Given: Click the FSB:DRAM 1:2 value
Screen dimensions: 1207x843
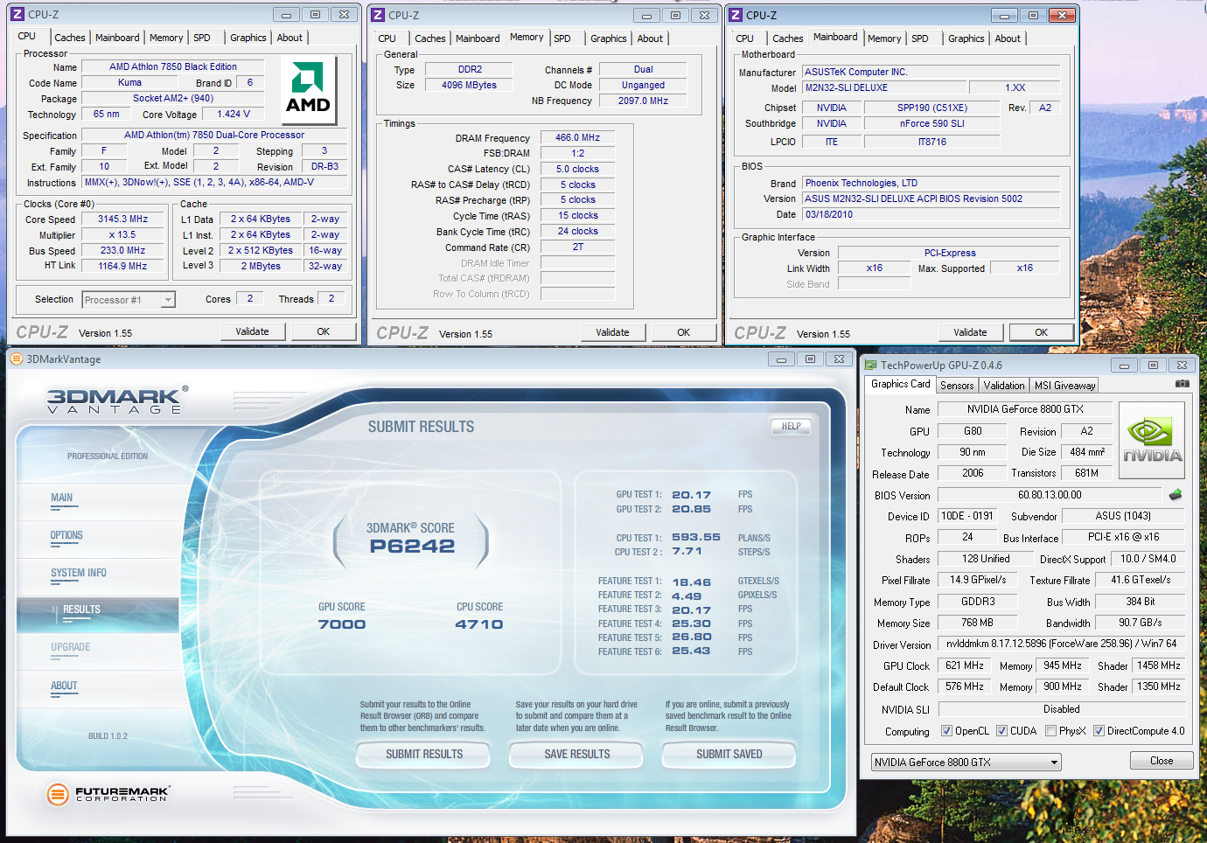Looking at the screenshot, I should 577,153.
